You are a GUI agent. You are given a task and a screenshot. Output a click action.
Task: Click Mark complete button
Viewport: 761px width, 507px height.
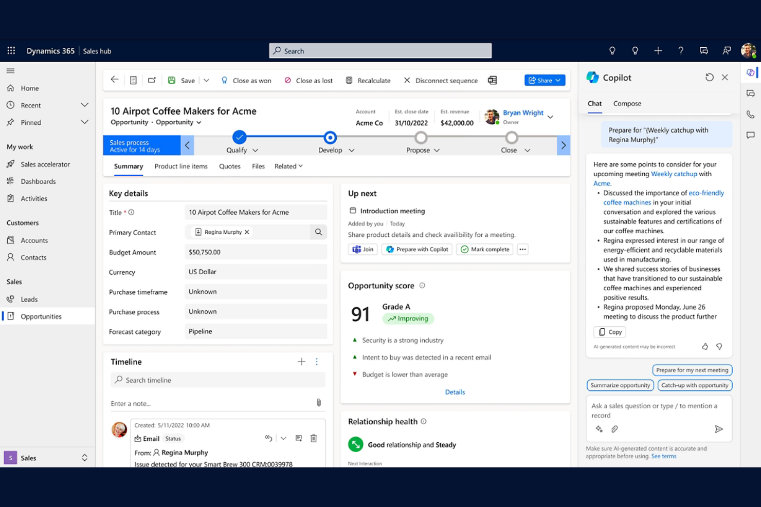[x=484, y=249]
